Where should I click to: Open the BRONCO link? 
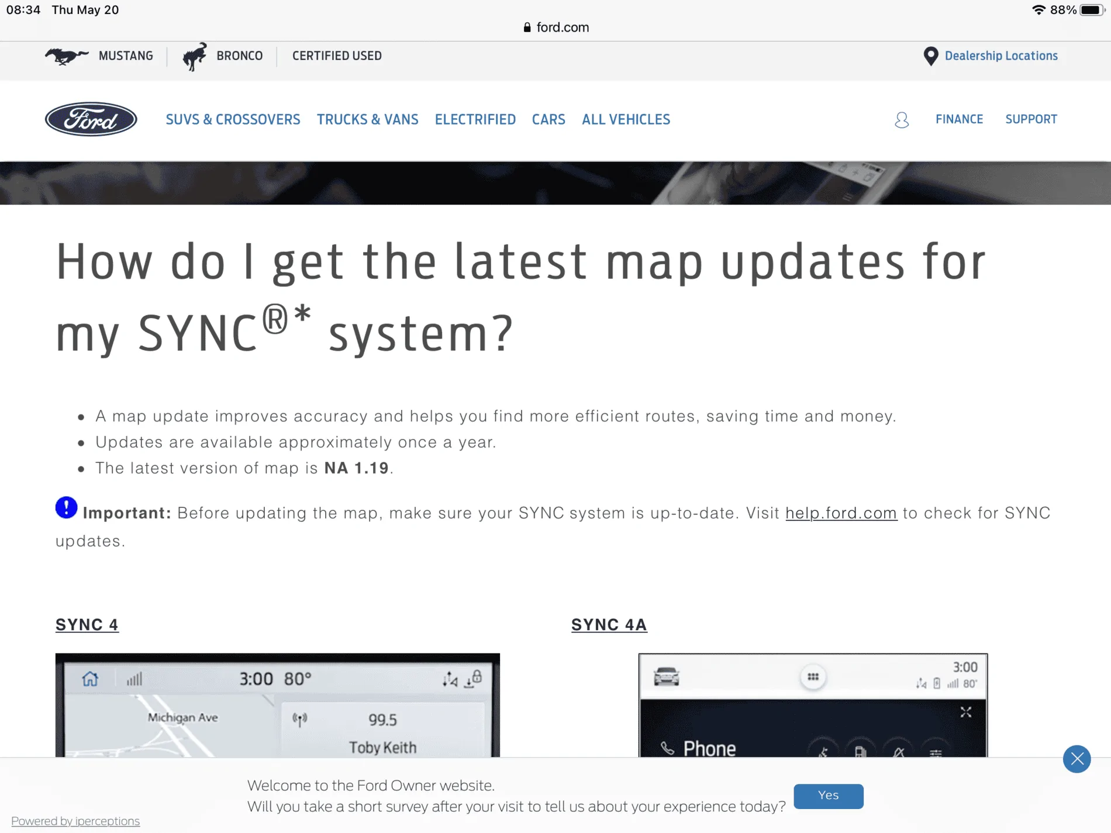[240, 56]
